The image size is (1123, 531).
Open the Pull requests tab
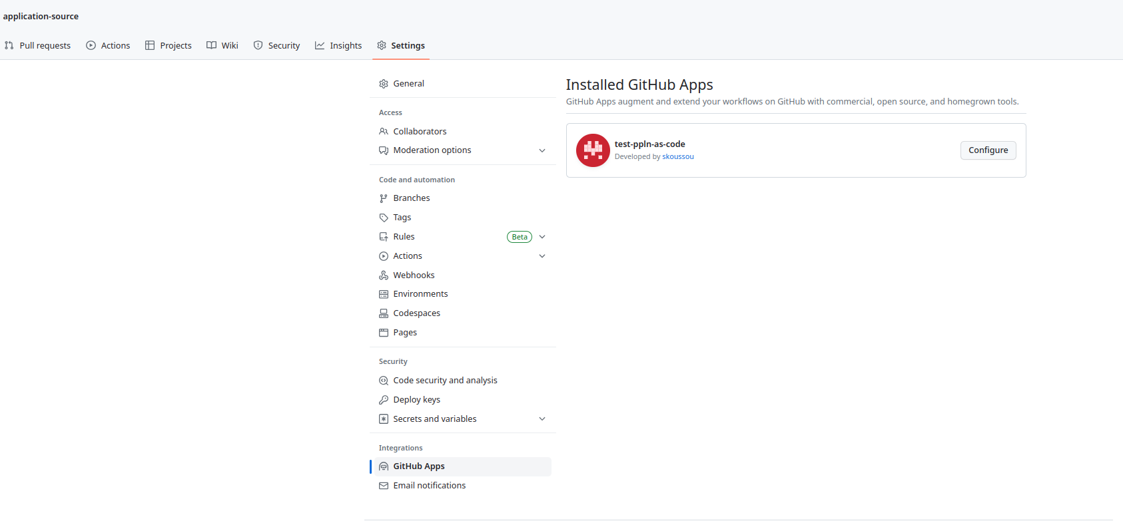click(37, 45)
